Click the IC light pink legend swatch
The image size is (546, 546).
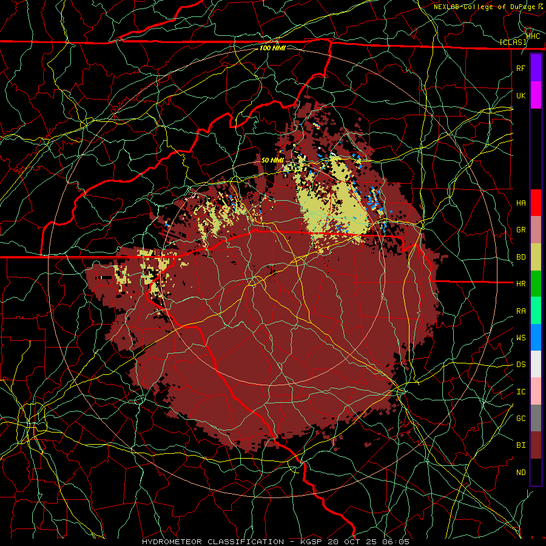(536, 391)
